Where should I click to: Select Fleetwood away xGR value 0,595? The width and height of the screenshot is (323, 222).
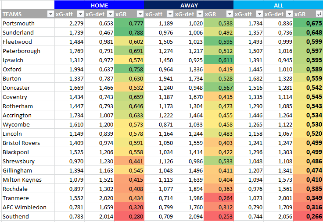click(219, 42)
